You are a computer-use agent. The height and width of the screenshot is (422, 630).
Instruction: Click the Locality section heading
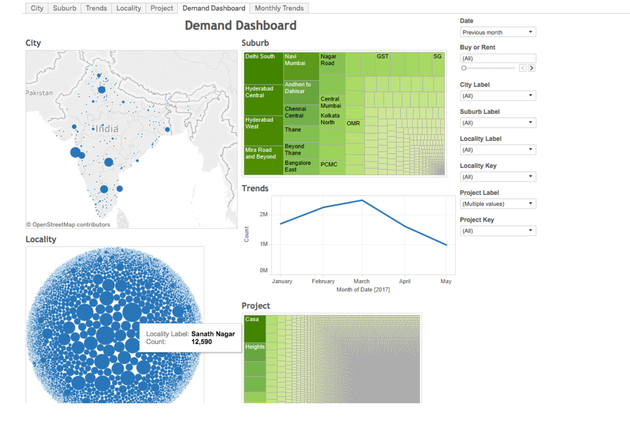click(41, 239)
